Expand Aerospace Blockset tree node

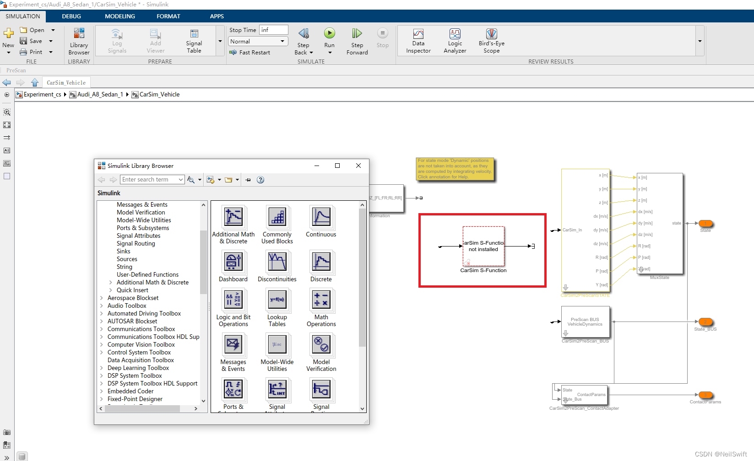coord(102,298)
